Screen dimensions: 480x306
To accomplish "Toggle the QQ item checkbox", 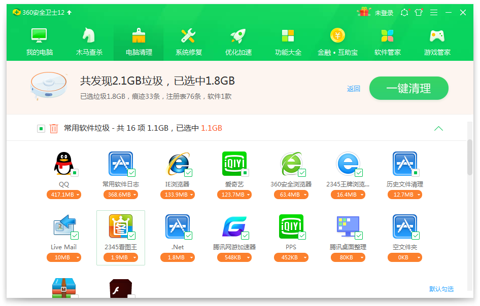I will point(75,173).
